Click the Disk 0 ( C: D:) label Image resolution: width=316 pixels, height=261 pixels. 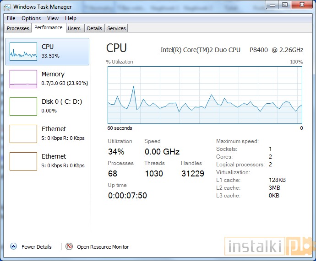[62, 101]
